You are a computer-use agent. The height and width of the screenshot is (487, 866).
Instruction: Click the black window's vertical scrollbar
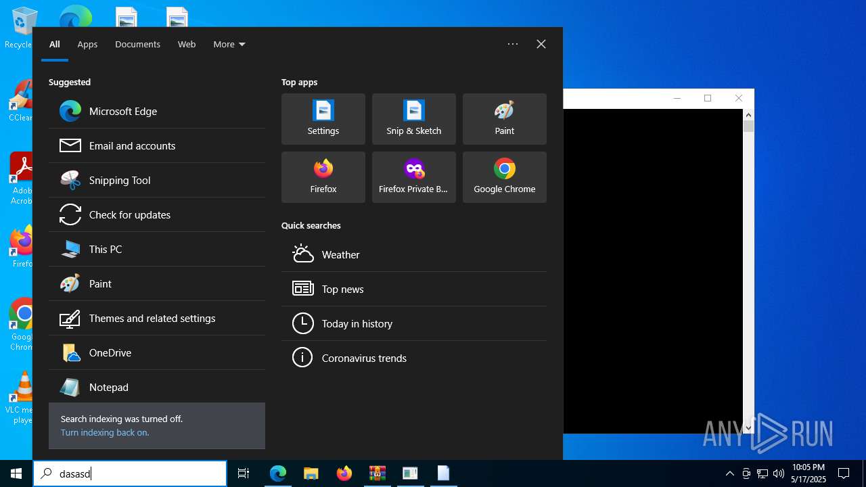pyautogui.click(x=748, y=271)
